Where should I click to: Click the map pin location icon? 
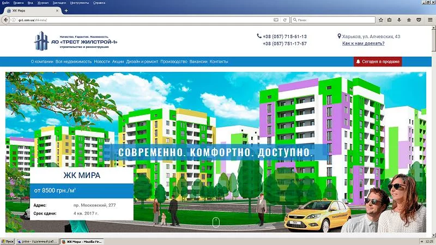pyautogui.click(x=339, y=36)
